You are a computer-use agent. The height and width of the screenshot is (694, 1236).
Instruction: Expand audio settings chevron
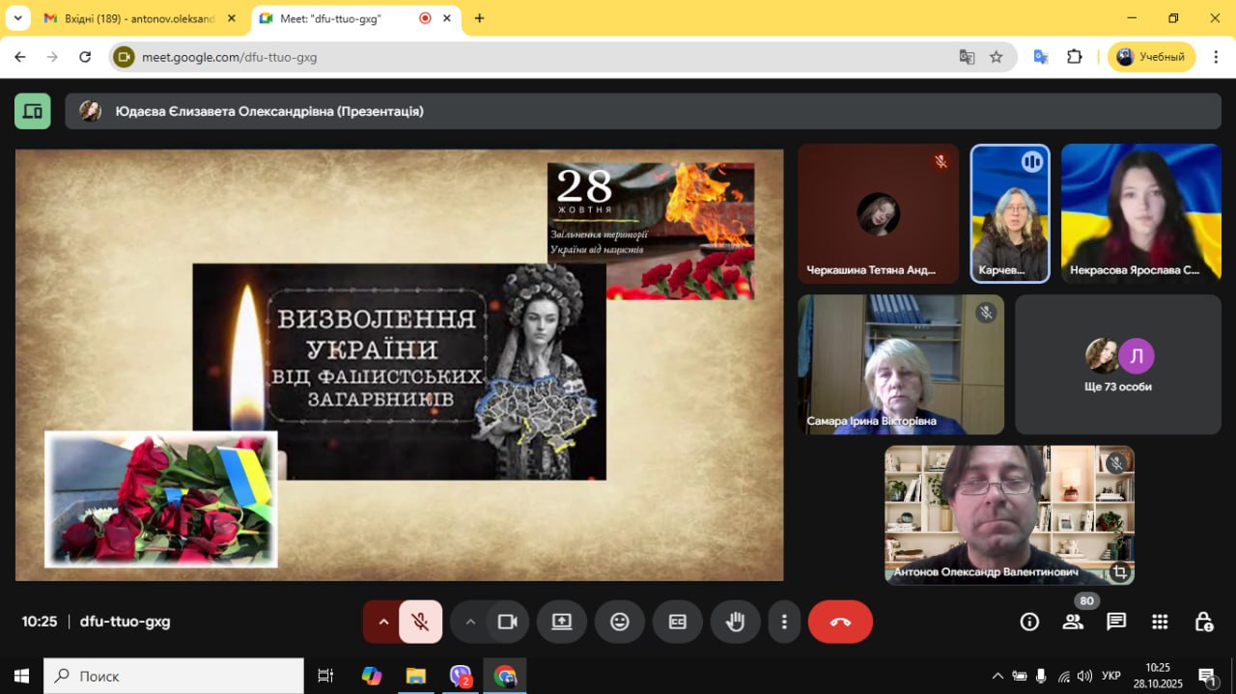pyautogui.click(x=383, y=622)
